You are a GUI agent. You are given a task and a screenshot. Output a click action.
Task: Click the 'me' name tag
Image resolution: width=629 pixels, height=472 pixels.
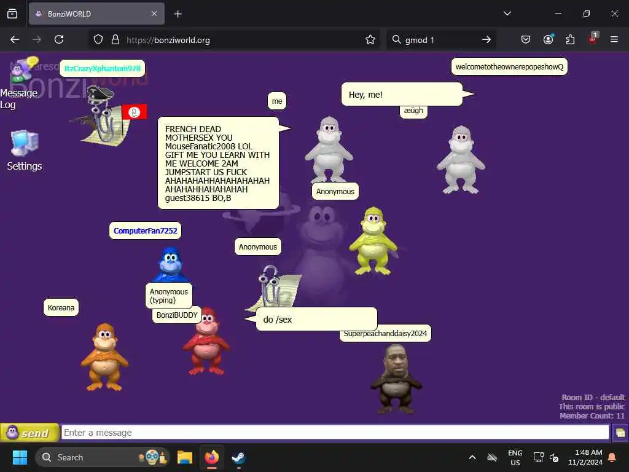[277, 101]
